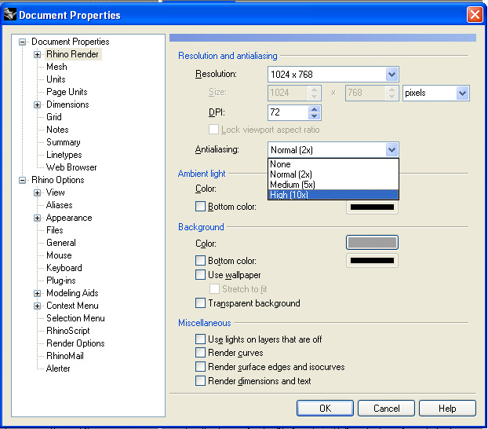Screen dimensions: 488x429
Task: Select Rhino Render in the tree
Action: pyautogui.click(x=72, y=54)
